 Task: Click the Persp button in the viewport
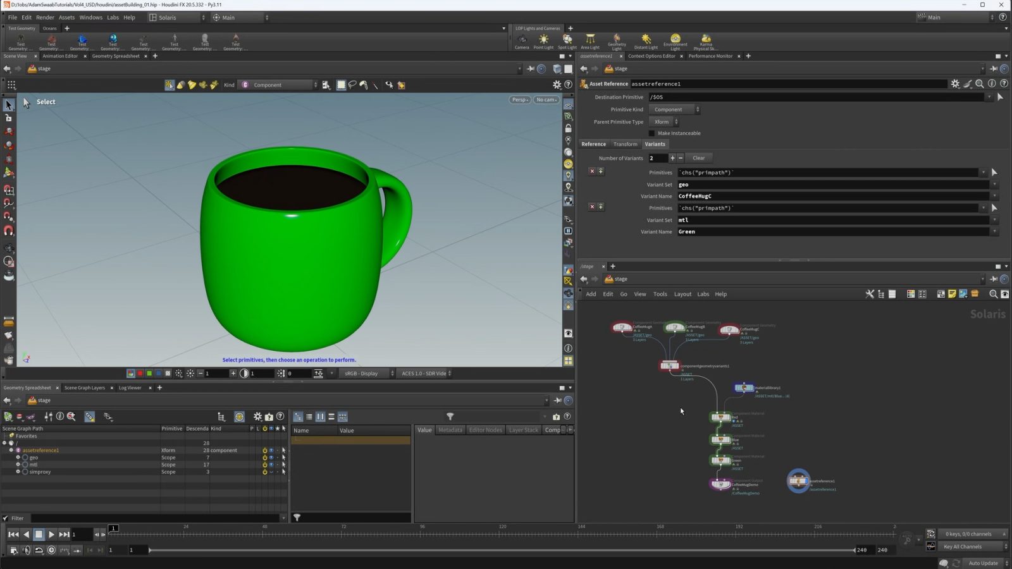(x=519, y=99)
